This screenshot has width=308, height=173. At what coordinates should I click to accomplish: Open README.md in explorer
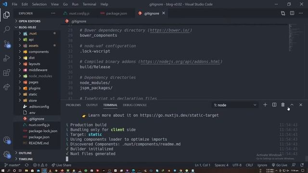38,143
